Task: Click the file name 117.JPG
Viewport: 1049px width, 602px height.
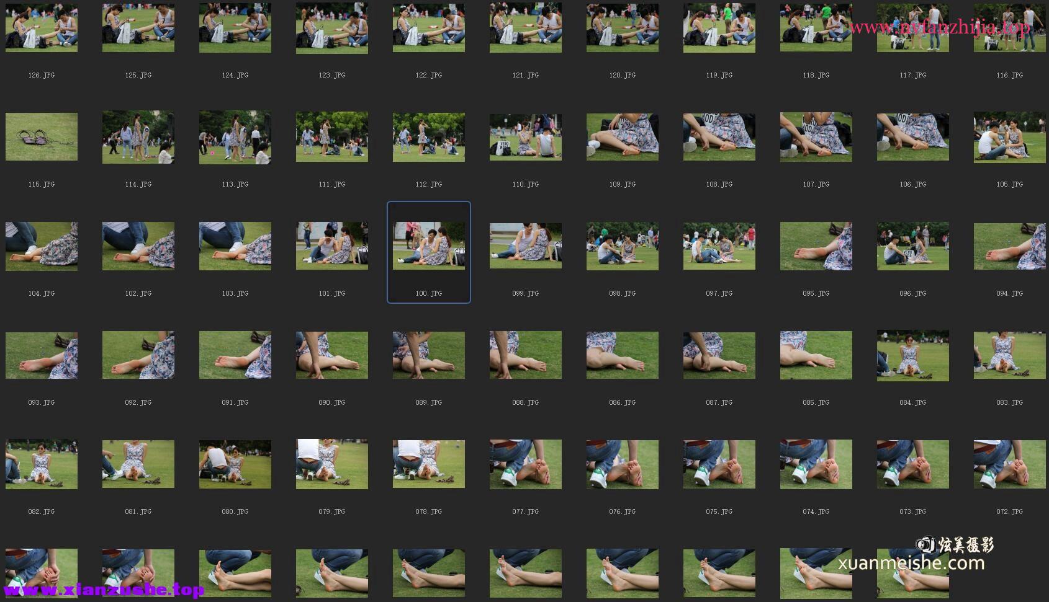Action: 913,75
